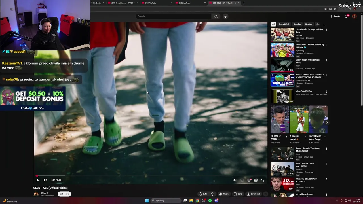Show hidden system tray icons
This screenshot has height=204, width=363.
pos(337,201)
